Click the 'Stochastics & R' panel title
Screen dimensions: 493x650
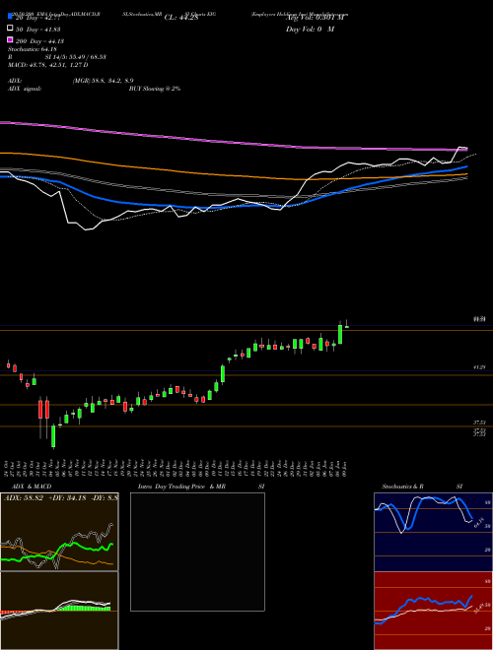[403, 487]
